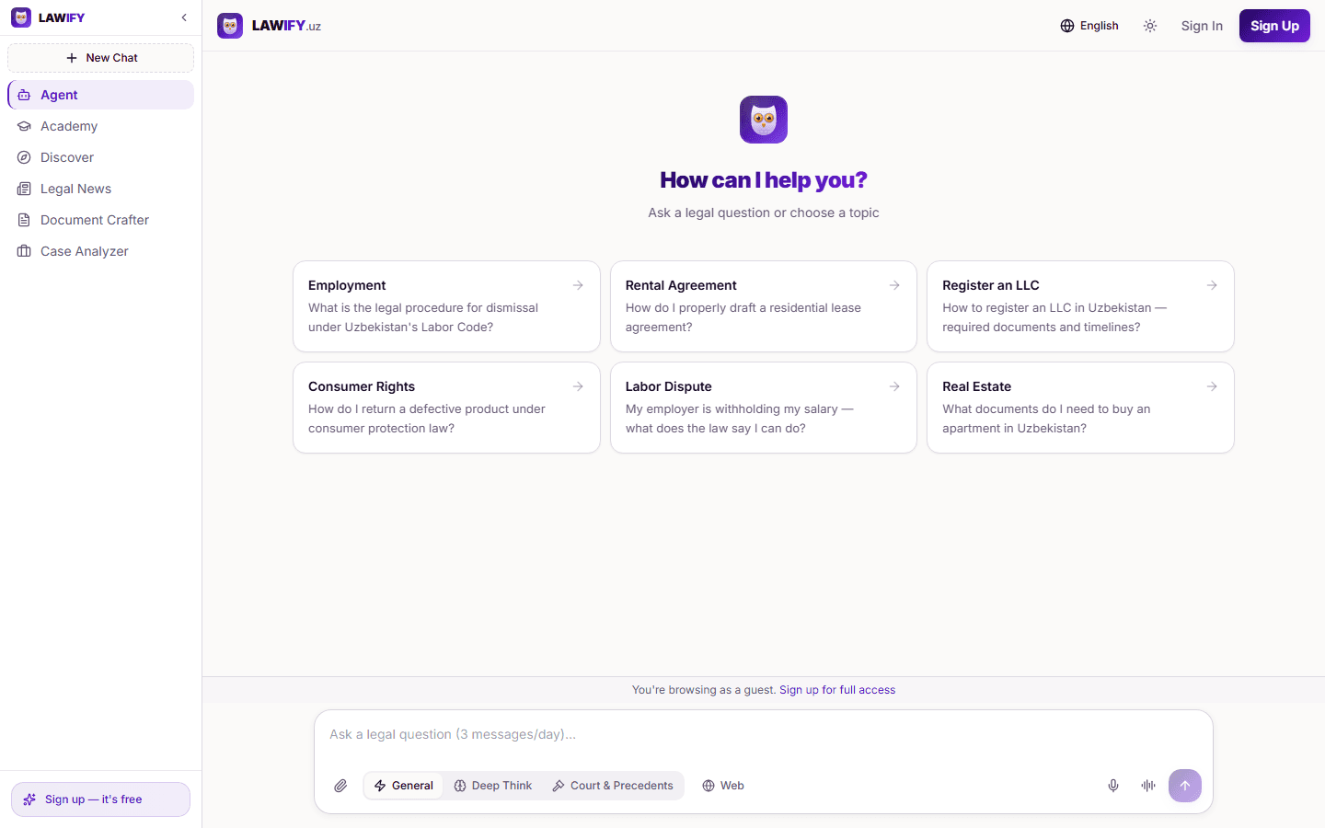Choose the Employment topic card

coord(446,306)
